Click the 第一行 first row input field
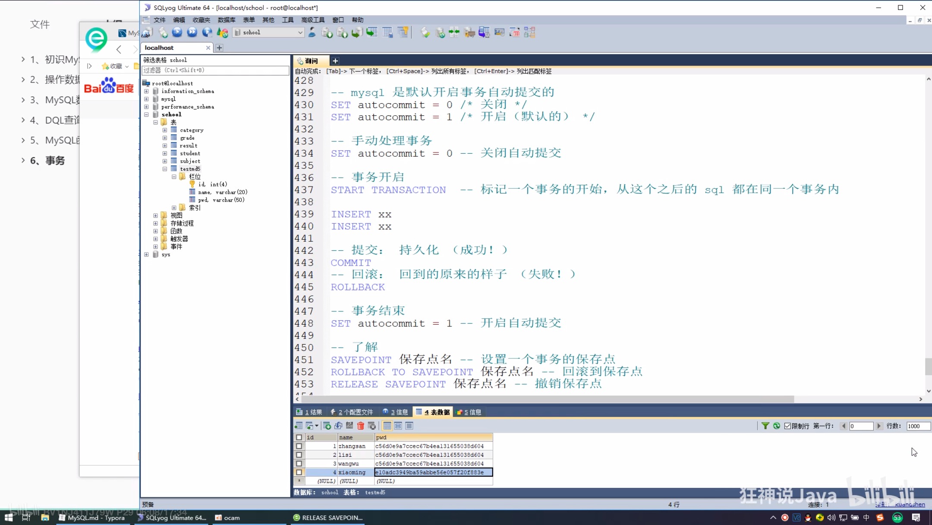The height and width of the screenshot is (525, 932). click(x=861, y=426)
